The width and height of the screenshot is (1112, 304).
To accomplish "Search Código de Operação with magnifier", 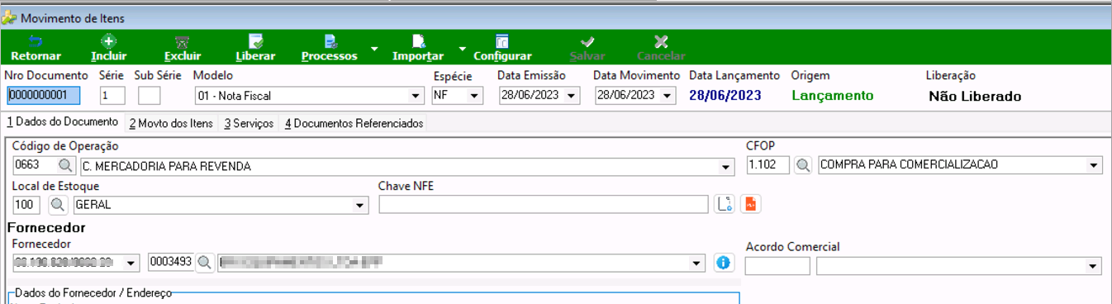I will coord(65,165).
